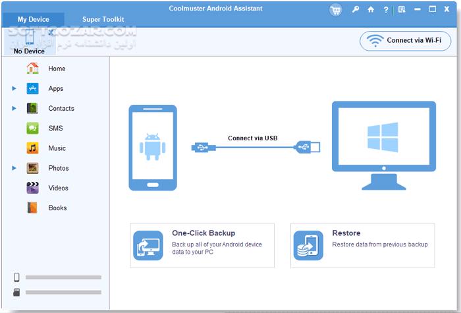461x313 pixels.
Task: Select SMS label in sidebar
Action: [x=55, y=128]
